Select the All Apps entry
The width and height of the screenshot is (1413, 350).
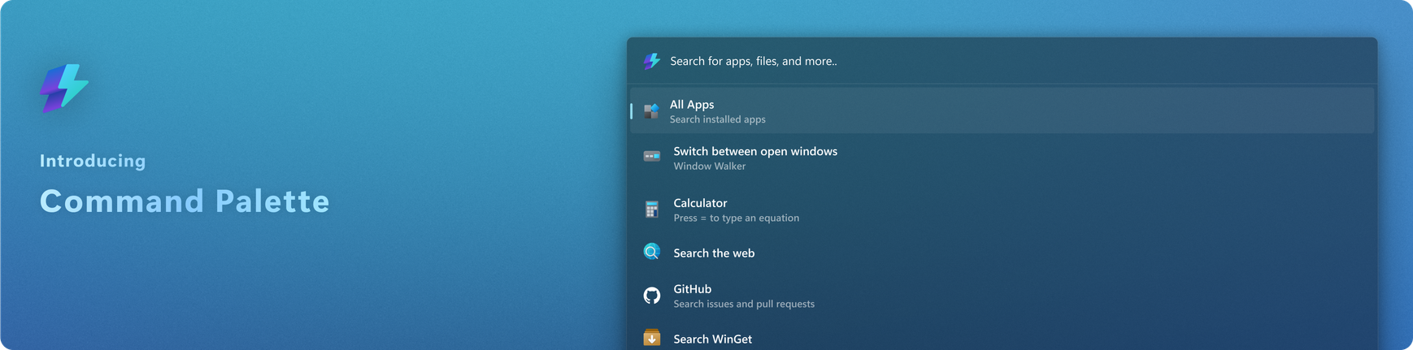(x=691, y=105)
